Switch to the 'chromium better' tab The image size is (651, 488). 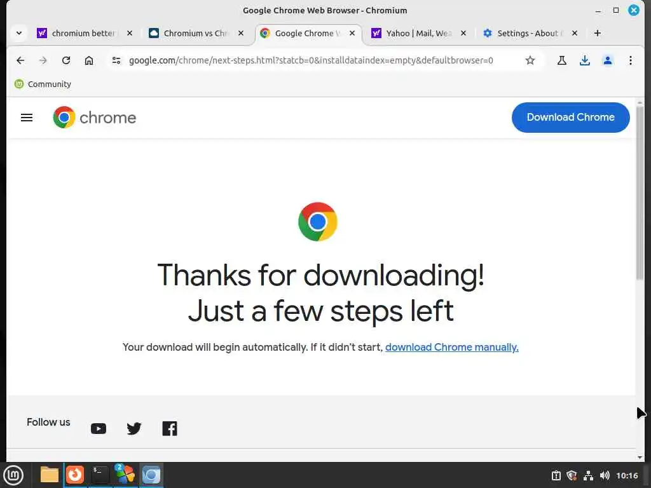(82, 33)
